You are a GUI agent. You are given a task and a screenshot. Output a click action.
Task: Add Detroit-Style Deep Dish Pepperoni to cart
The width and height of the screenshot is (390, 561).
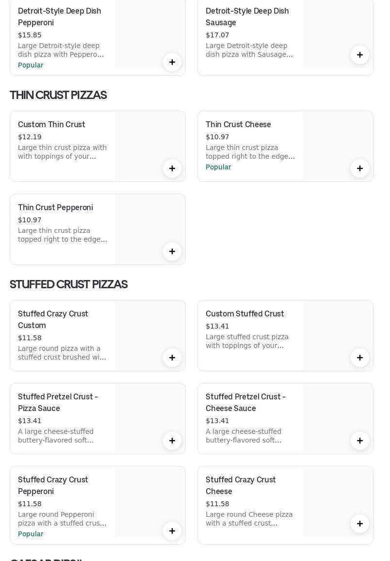(x=172, y=62)
